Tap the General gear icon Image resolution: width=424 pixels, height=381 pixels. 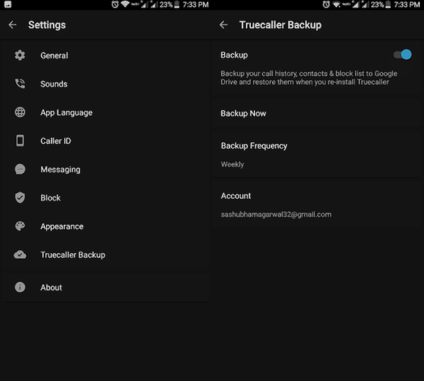20,55
